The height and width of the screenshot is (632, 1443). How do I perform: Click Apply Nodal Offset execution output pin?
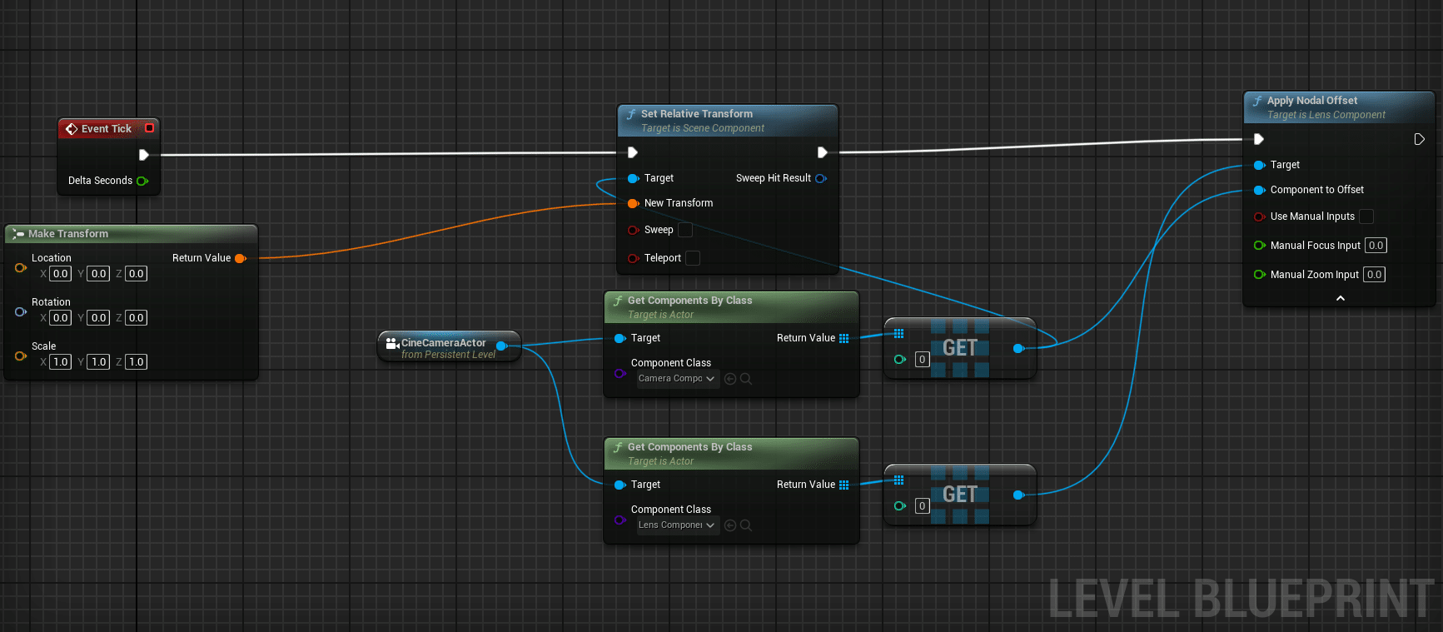coord(1419,139)
